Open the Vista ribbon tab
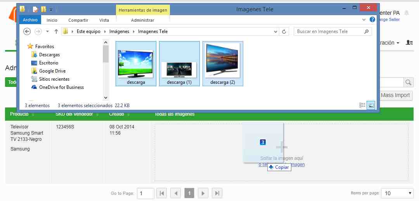 104,20
